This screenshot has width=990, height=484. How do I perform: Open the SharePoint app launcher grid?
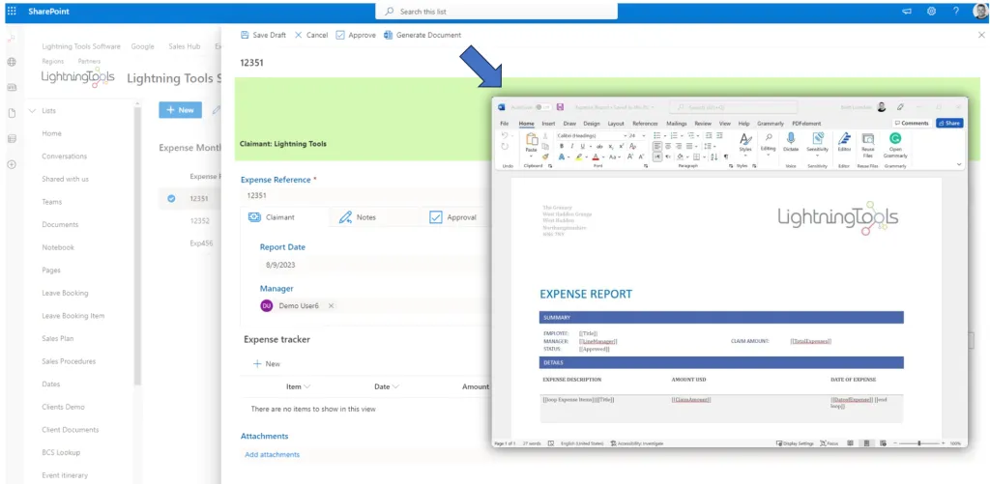point(12,12)
